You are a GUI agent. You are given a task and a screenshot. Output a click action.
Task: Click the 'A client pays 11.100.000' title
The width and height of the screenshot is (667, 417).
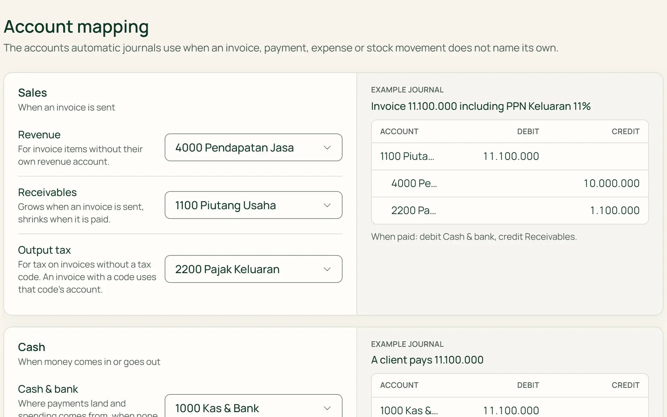click(427, 360)
